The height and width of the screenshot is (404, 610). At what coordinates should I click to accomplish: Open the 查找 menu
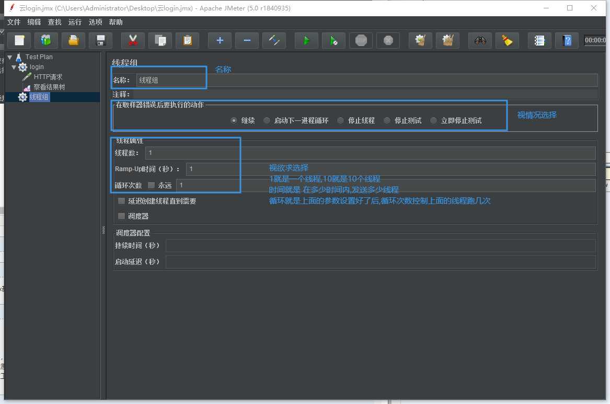54,22
